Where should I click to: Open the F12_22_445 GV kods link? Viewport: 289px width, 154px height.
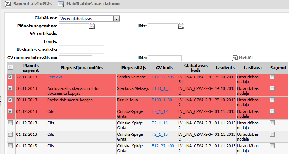tap(163, 77)
